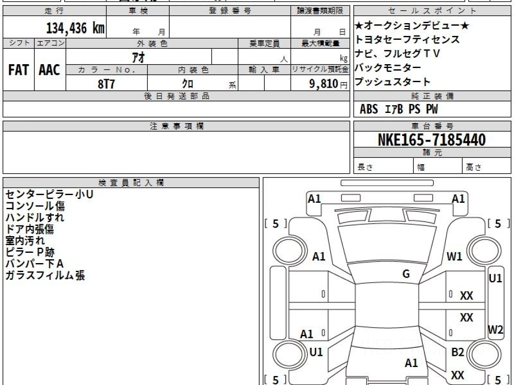514x385 pixels.
Task: Click the W1 mark on car diagram
Action: click(454, 257)
